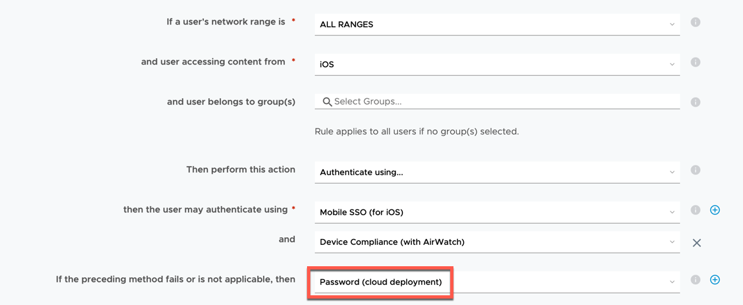Open the Password (cloud deployment) dropdown
The image size is (743, 305).
[x=496, y=282]
